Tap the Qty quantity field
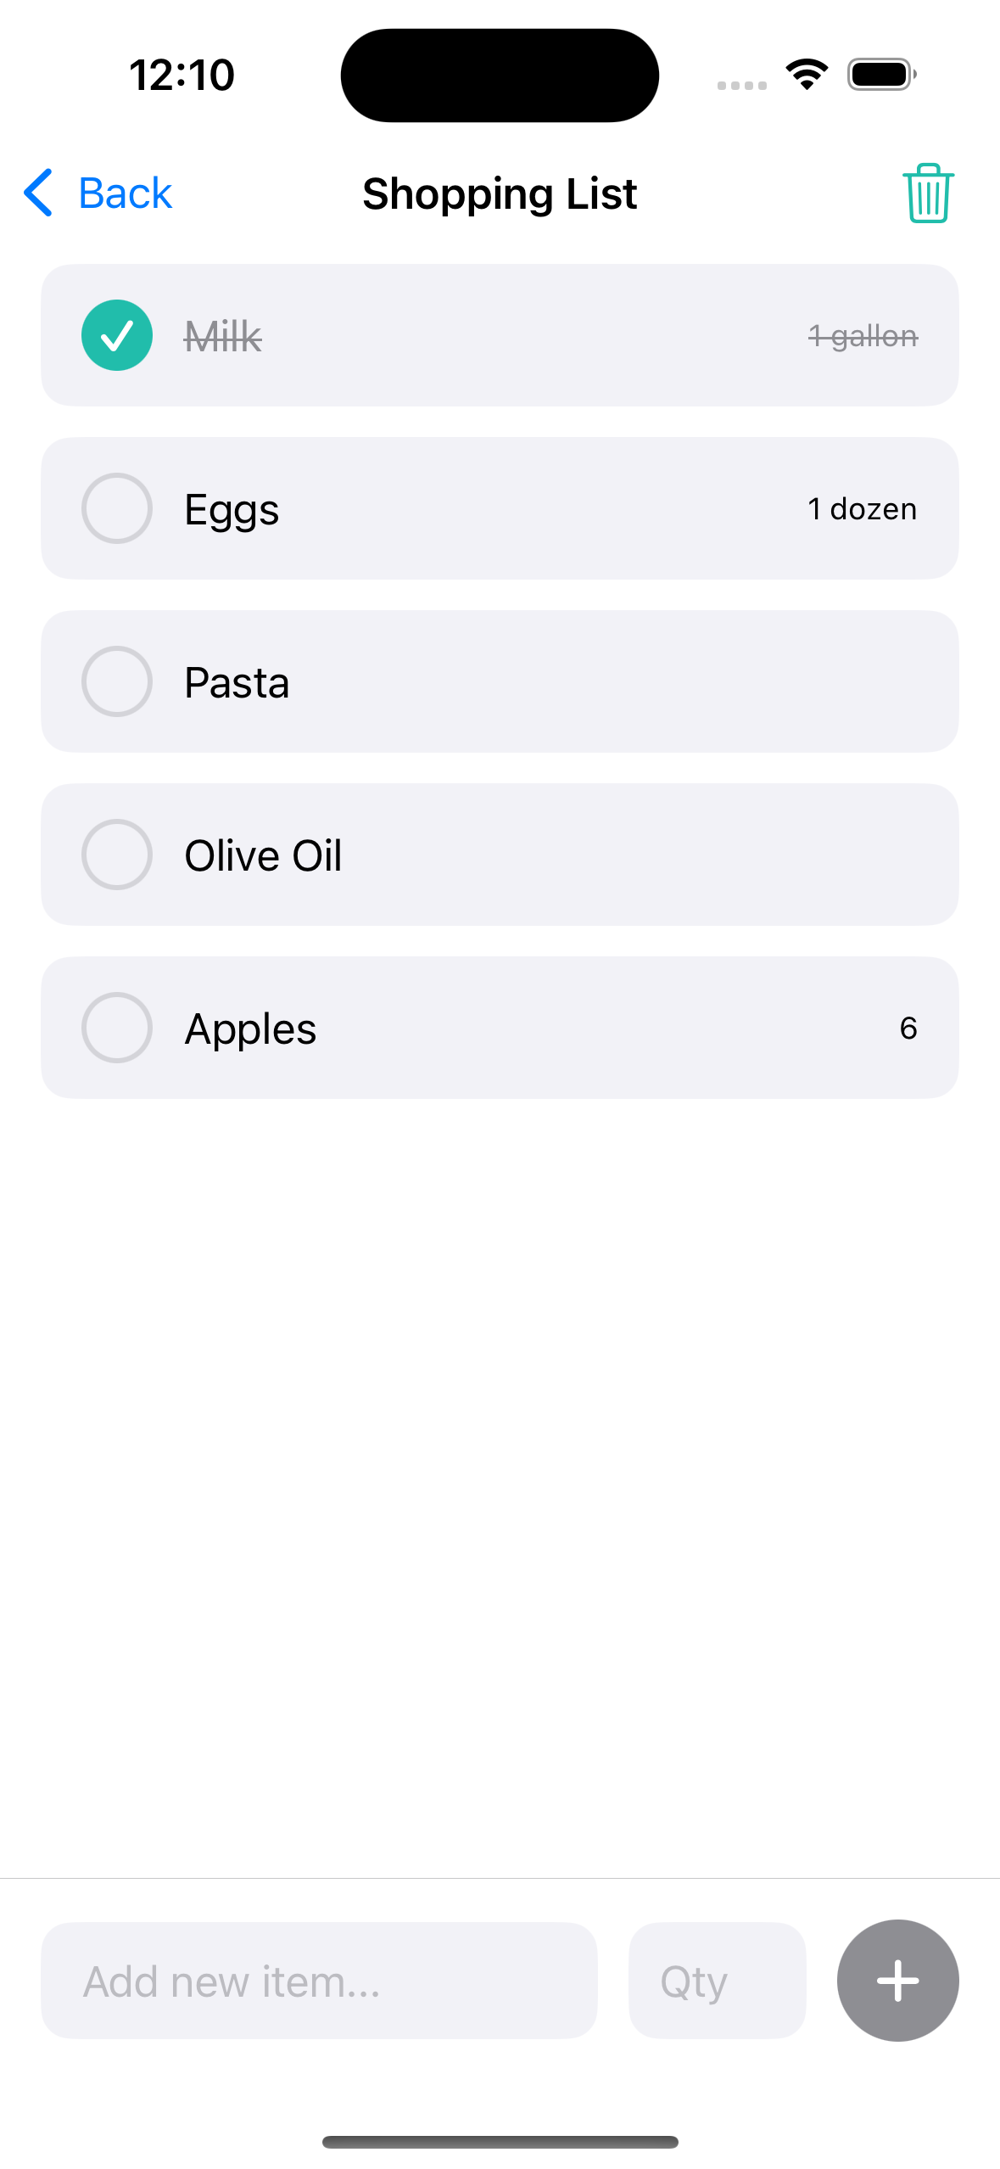Viewport: 1000px width, 2169px height. point(717,1981)
